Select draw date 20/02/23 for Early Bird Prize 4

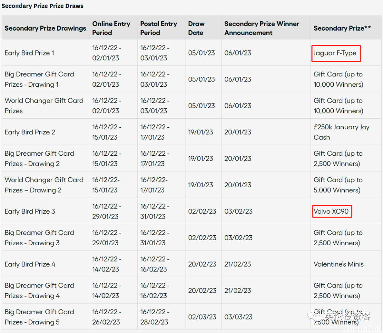pos(202,264)
